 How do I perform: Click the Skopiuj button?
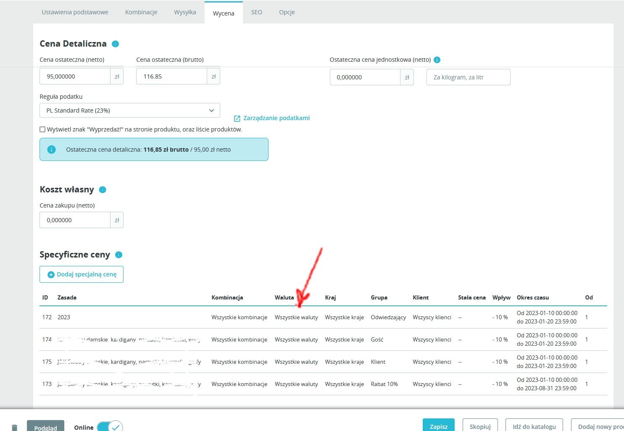pos(480,426)
